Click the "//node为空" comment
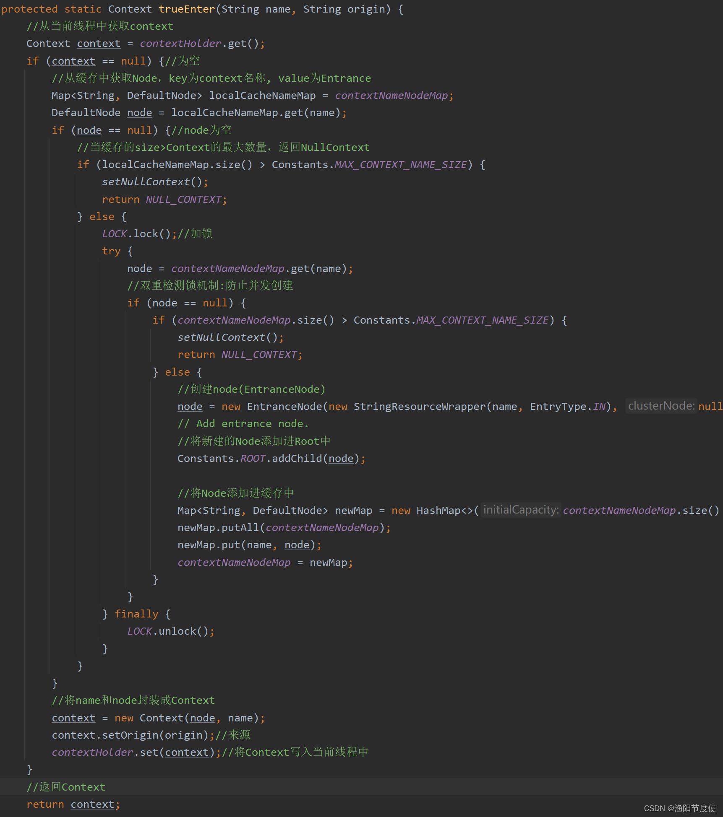The image size is (723, 817). pos(201,130)
